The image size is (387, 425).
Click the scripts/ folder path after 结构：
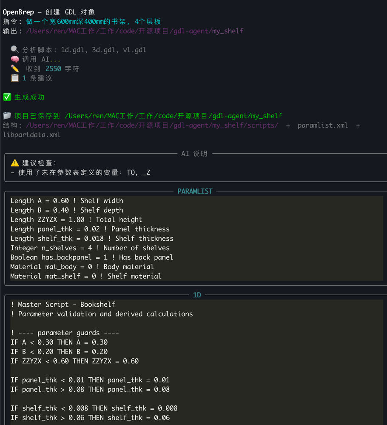pos(152,126)
